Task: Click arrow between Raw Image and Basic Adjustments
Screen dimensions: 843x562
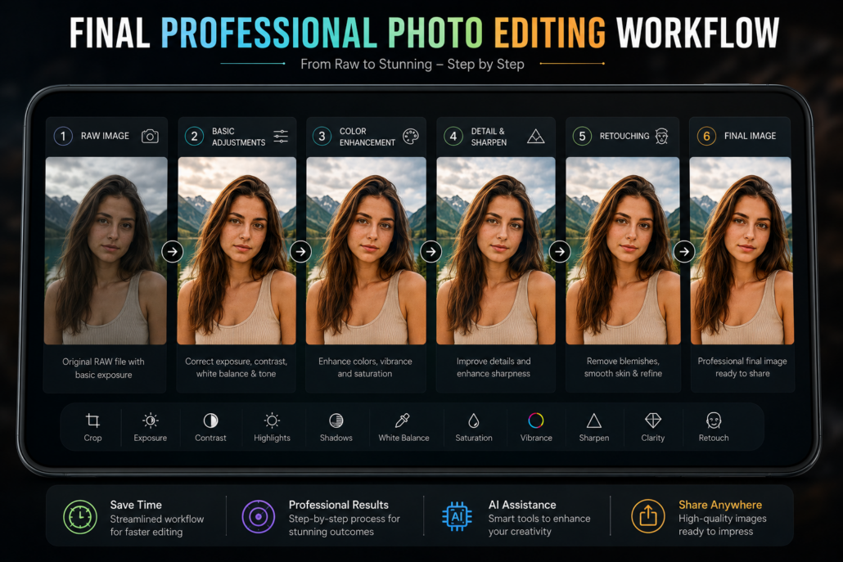Action: (173, 251)
